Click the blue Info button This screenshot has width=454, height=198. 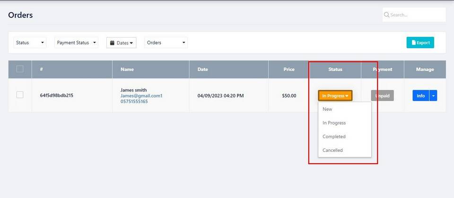pos(421,96)
